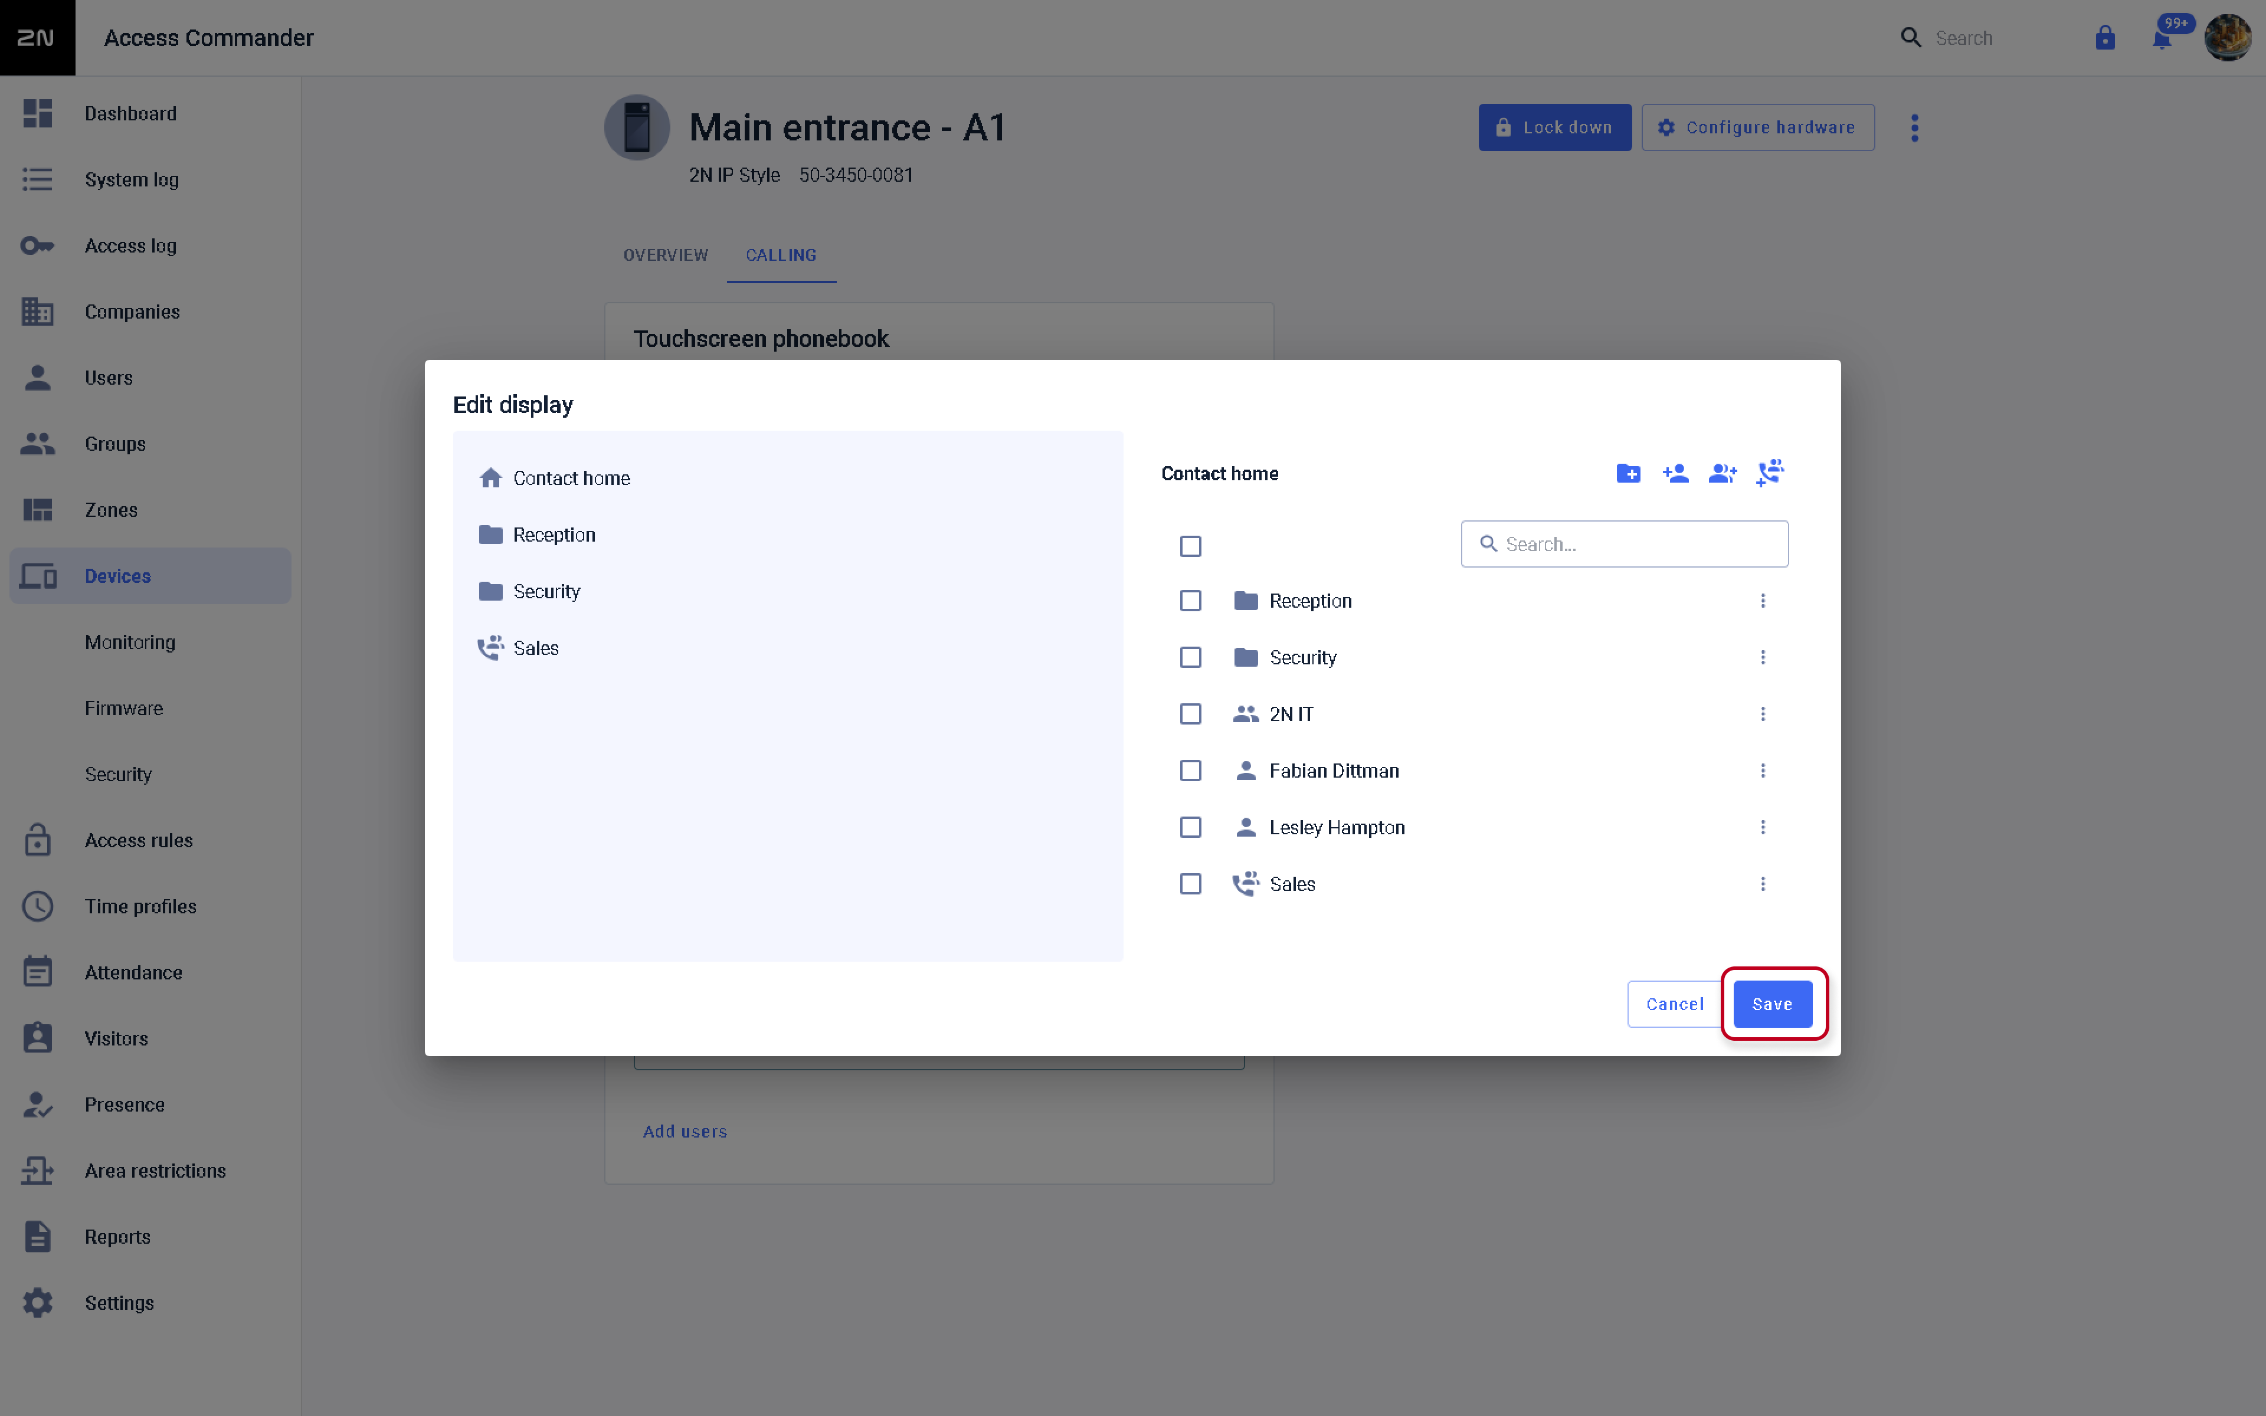Click the Time profiles clock icon

(37, 907)
